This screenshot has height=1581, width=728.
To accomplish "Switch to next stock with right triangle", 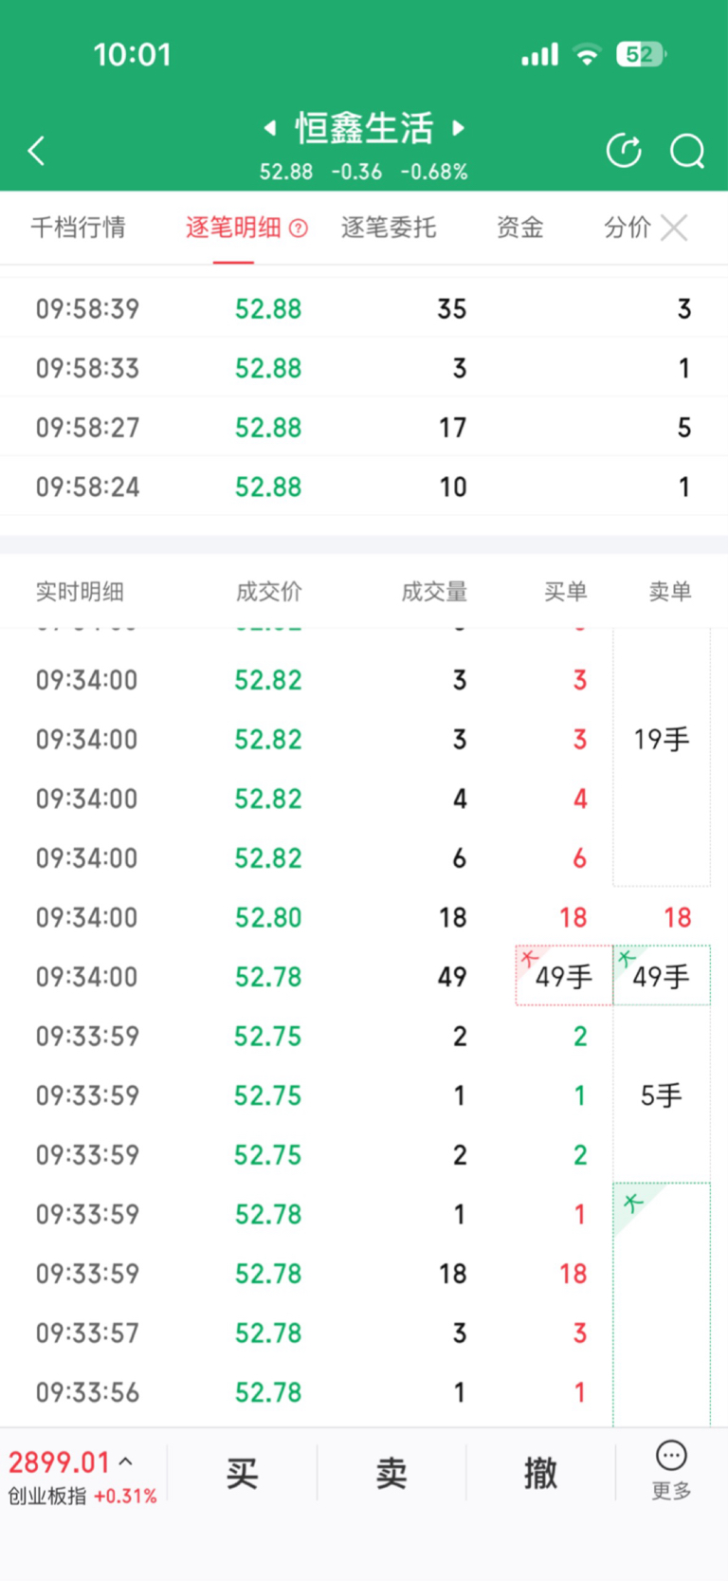I will pos(458,128).
